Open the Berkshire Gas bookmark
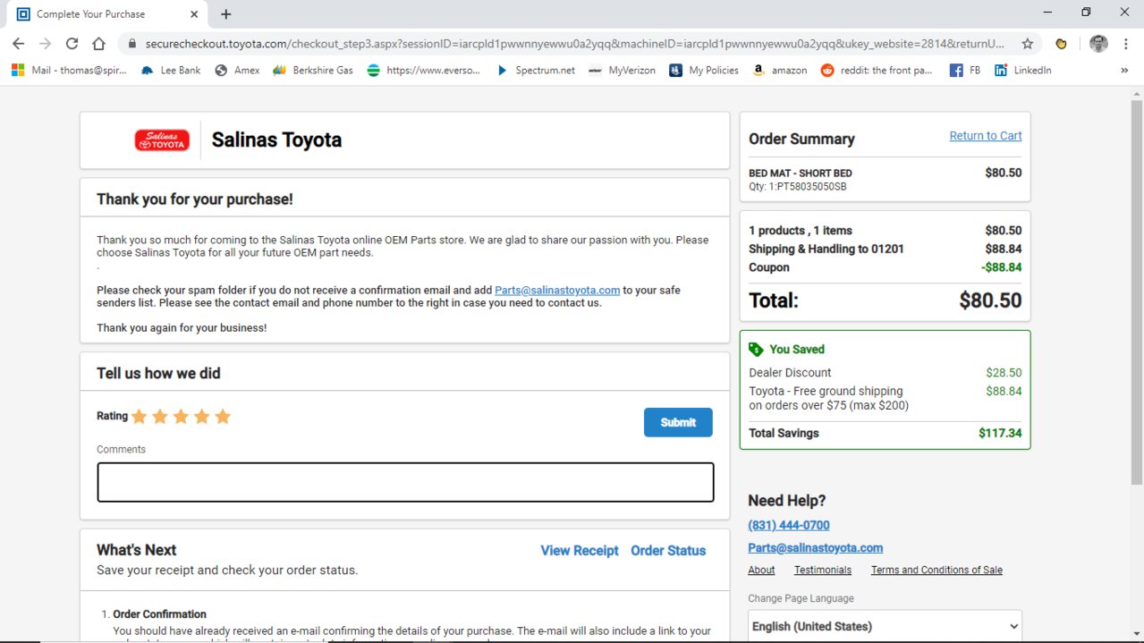Screen dimensions: 1144x643 [313, 70]
